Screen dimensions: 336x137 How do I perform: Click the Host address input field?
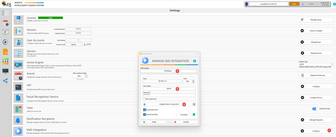162,81
